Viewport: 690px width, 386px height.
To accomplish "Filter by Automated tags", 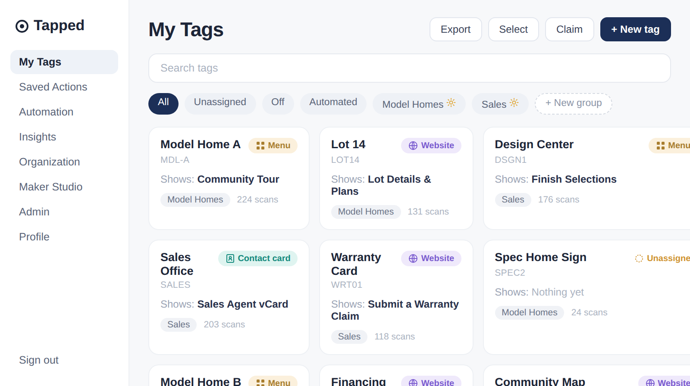I will pos(333,104).
